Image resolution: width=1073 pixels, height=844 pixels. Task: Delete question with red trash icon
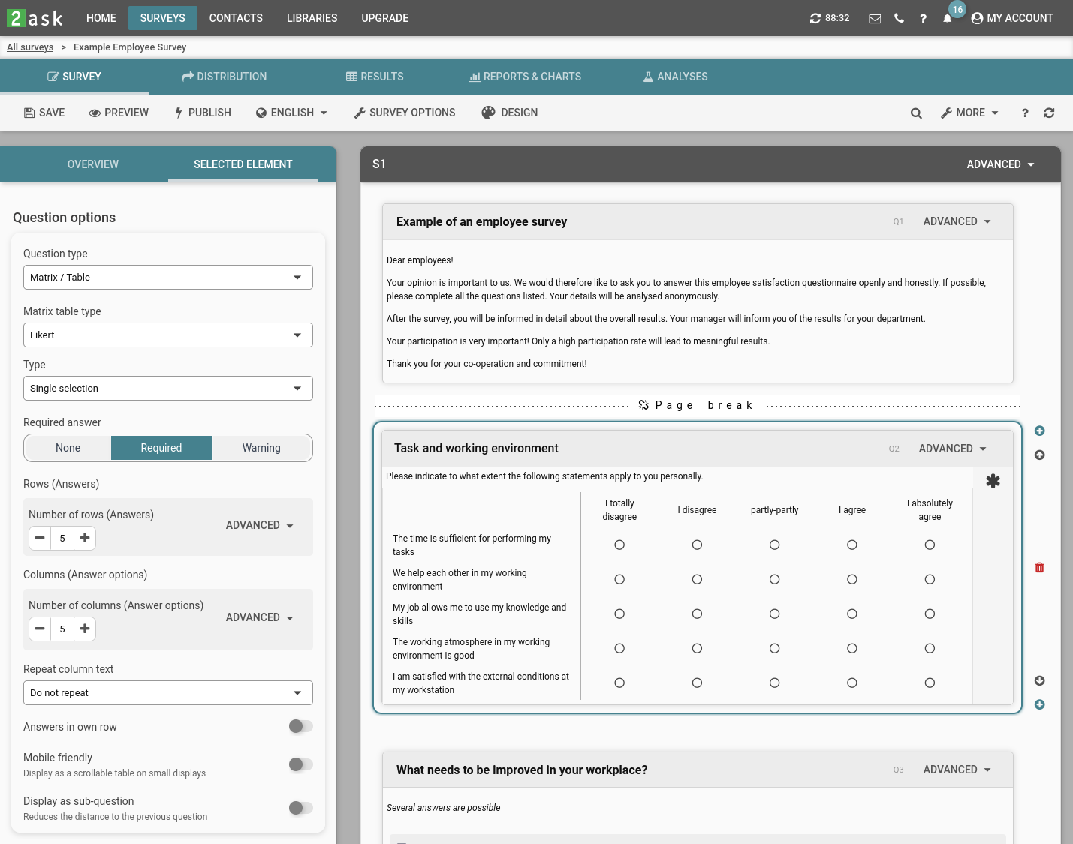click(1039, 568)
